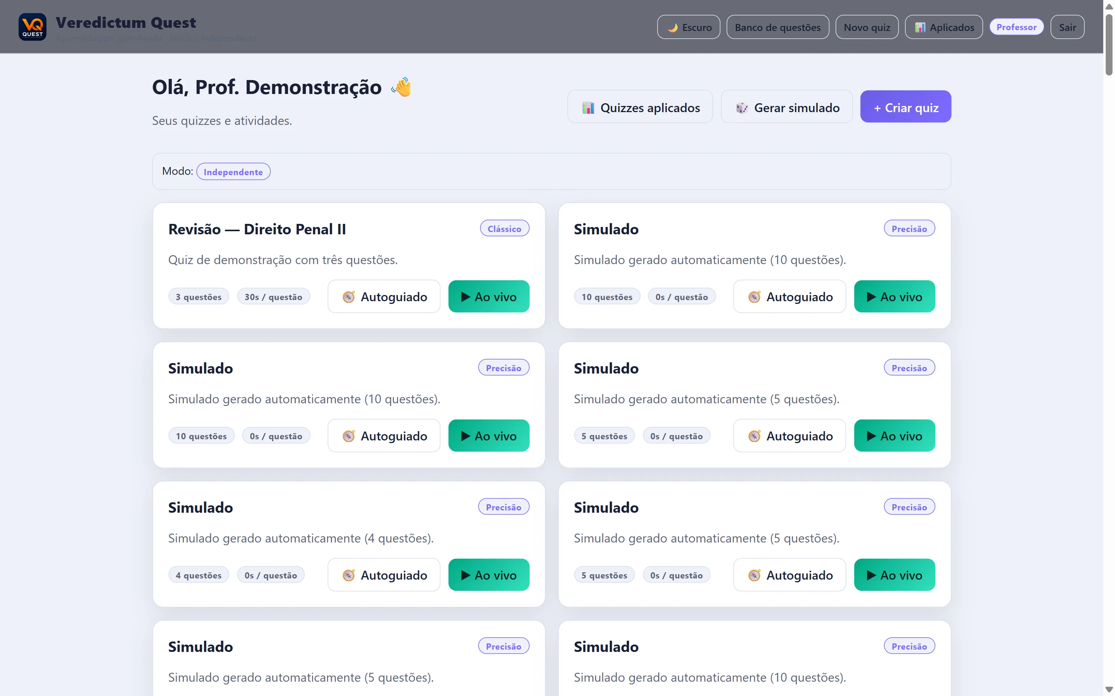Start Ao vivo for the 4 questões simulado
This screenshot has height=696, width=1115.
489,575
